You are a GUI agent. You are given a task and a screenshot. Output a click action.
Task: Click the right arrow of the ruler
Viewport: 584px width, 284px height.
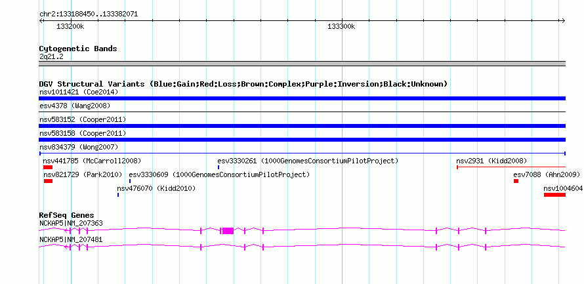pos(564,20)
